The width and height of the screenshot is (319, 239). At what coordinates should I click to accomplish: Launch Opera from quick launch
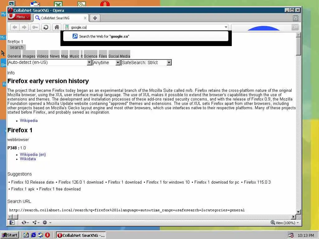coord(47,235)
